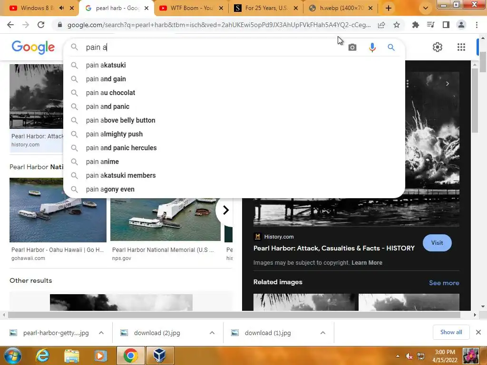Open the Chrome profile avatar

click(x=461, y=25)
